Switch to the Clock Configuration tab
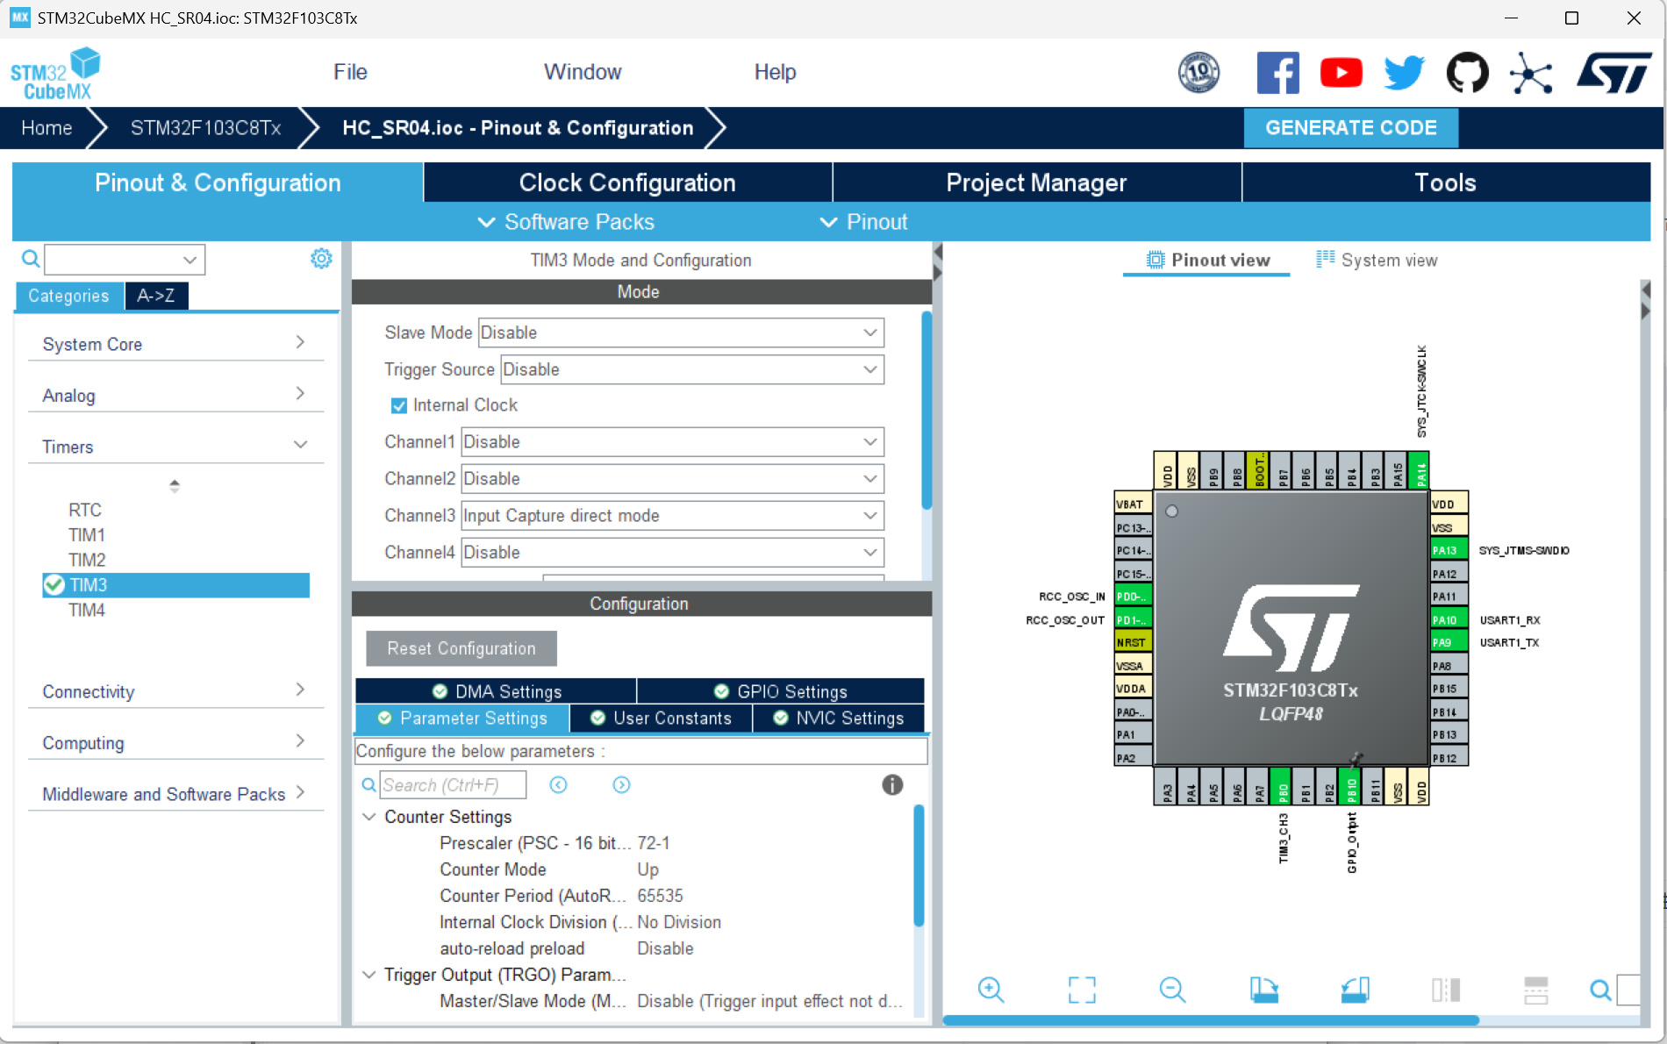The image size is (1667, 1044). 627,182
